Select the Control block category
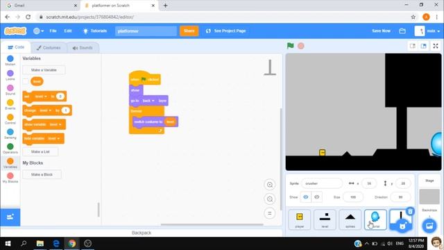The image size is (444, 250). click(10, 119)
